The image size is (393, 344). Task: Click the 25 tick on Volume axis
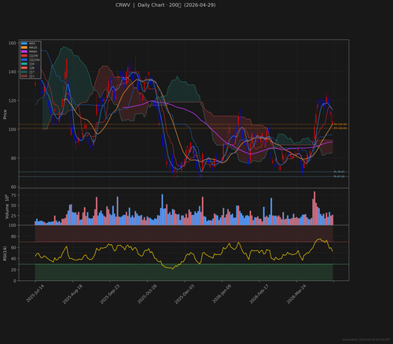pyautogui.click(x=13, y=216)
